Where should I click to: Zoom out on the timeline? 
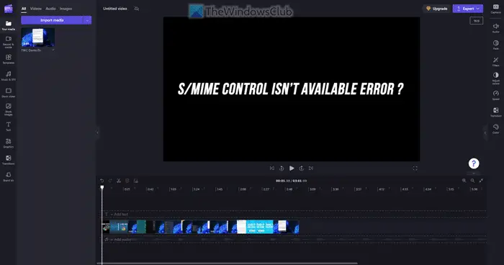[x=472, y=181]
